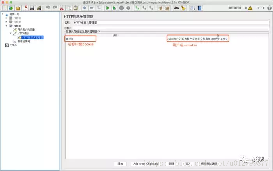Click the Undo arrow icon
Viewport: 273px width, 171px height.
pos(48,8)
